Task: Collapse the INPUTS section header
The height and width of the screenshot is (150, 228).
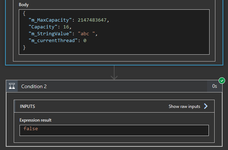Action: click(x=90, y=106)
